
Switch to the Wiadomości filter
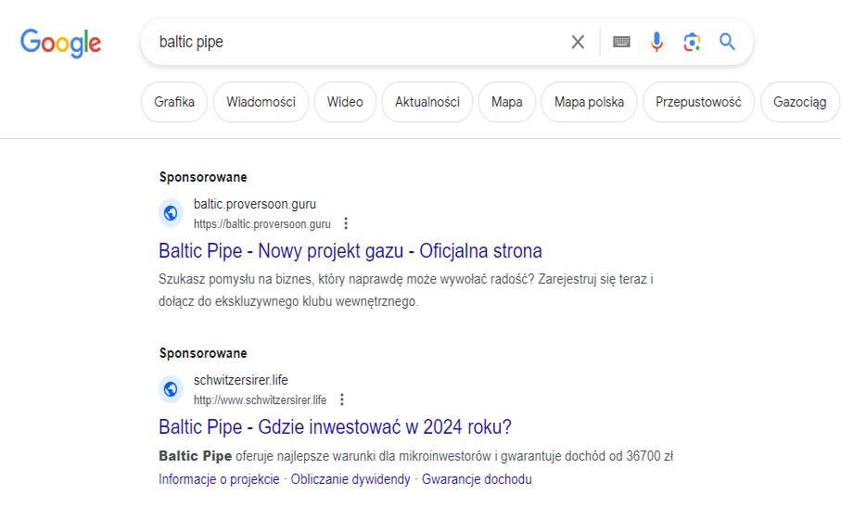point(261,102)
